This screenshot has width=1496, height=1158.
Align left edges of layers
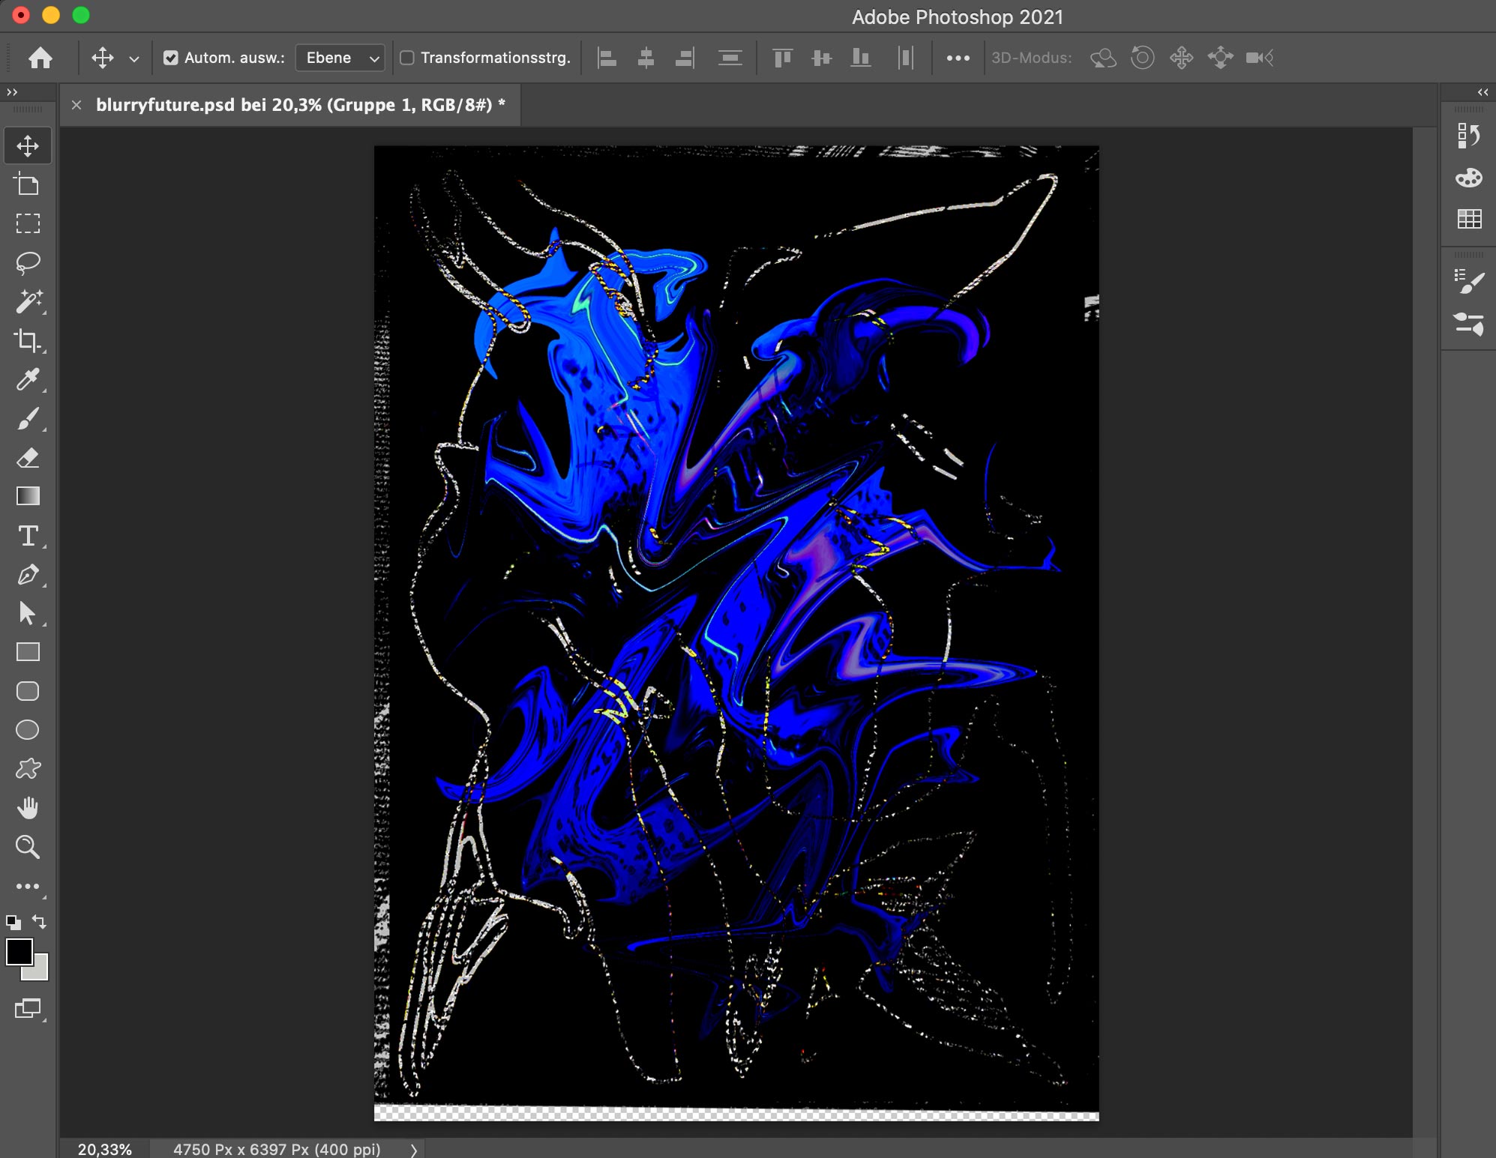click(x=607, y=58)
